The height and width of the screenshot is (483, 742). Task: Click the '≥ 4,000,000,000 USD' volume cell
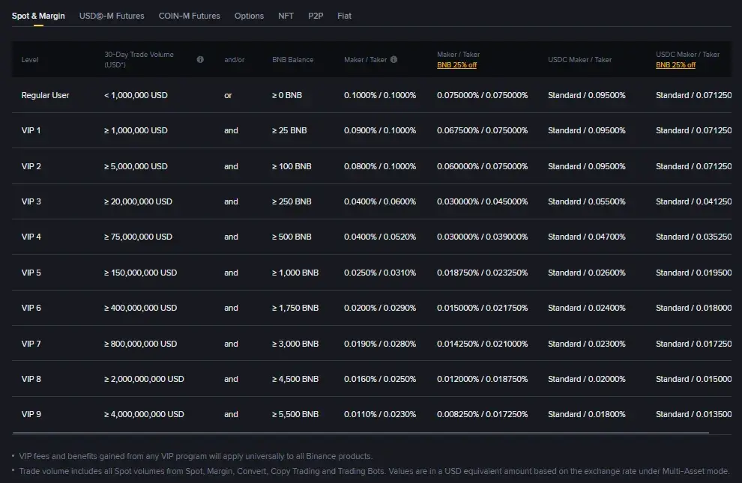pos(145,414)
